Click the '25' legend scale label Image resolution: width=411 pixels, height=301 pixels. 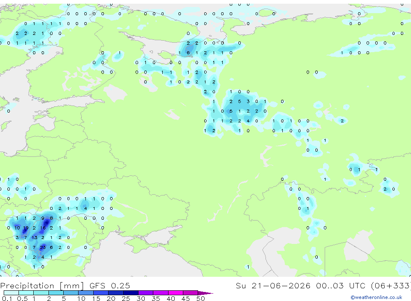tap(126, 299)
